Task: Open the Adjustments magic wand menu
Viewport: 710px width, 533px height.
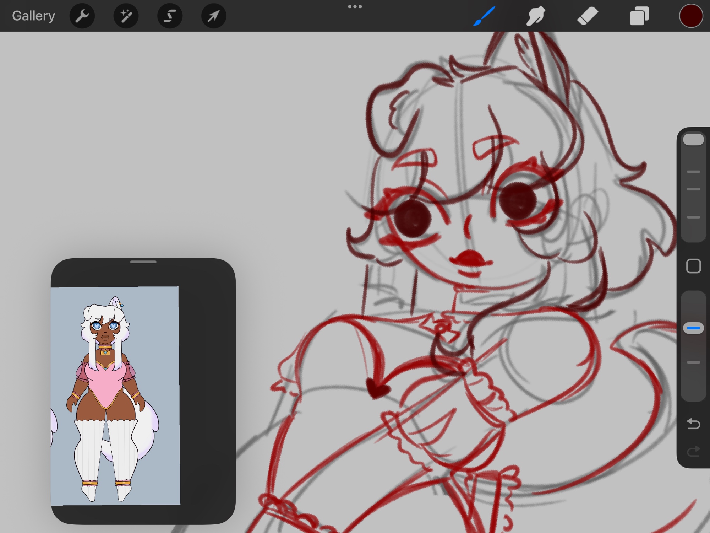Action: click(126, 16)
